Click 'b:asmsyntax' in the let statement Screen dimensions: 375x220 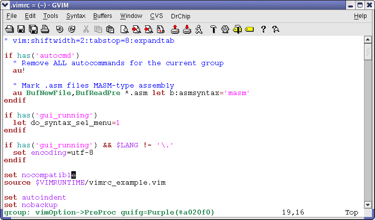[x=194, y=93]
